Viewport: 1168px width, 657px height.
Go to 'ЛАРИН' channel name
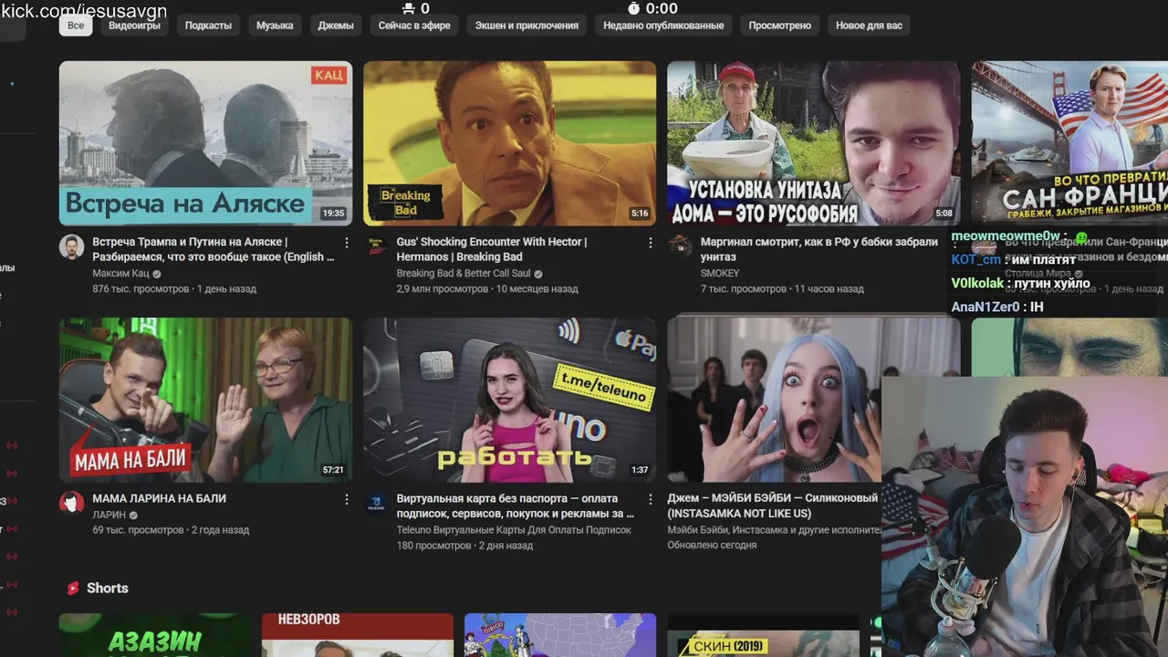point(109,515)
